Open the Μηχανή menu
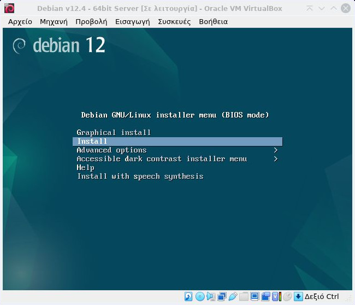 (x=54, y=21)
